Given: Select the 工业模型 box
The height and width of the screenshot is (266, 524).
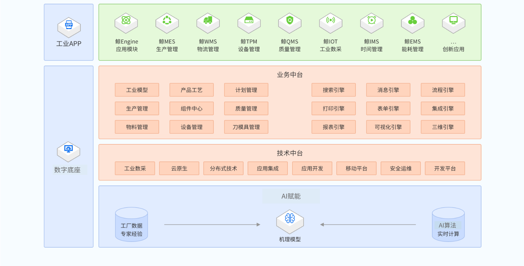Looking at the screenshot, I should [137, 90].
